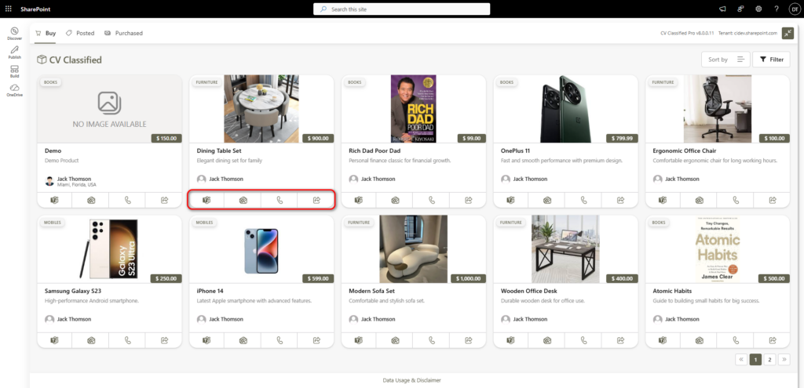
Task: Open the connections icon beside settings gear
Action: pos(740,9)
